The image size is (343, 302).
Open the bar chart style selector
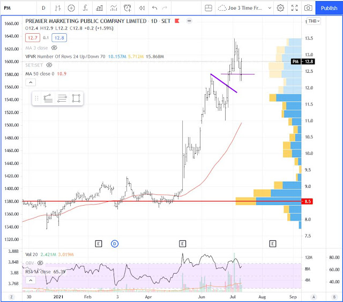[58, 8]
